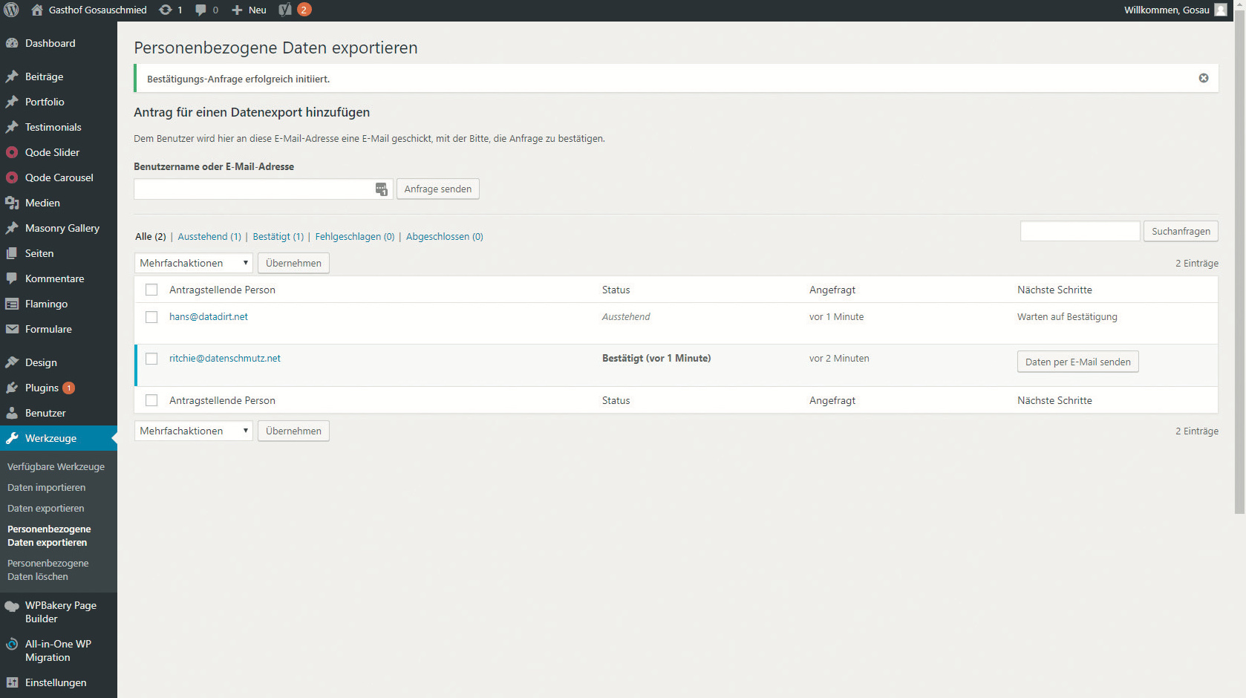
Task: Tick the checkbox for ritchie@datenschmutz.net
Action: point(151,359)
